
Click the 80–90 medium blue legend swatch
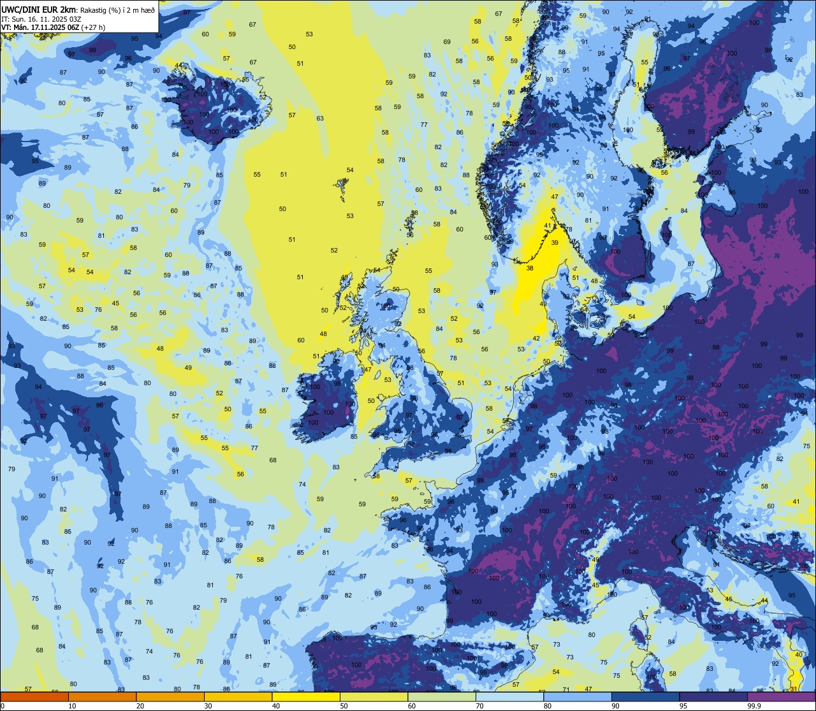pos(578,696)
